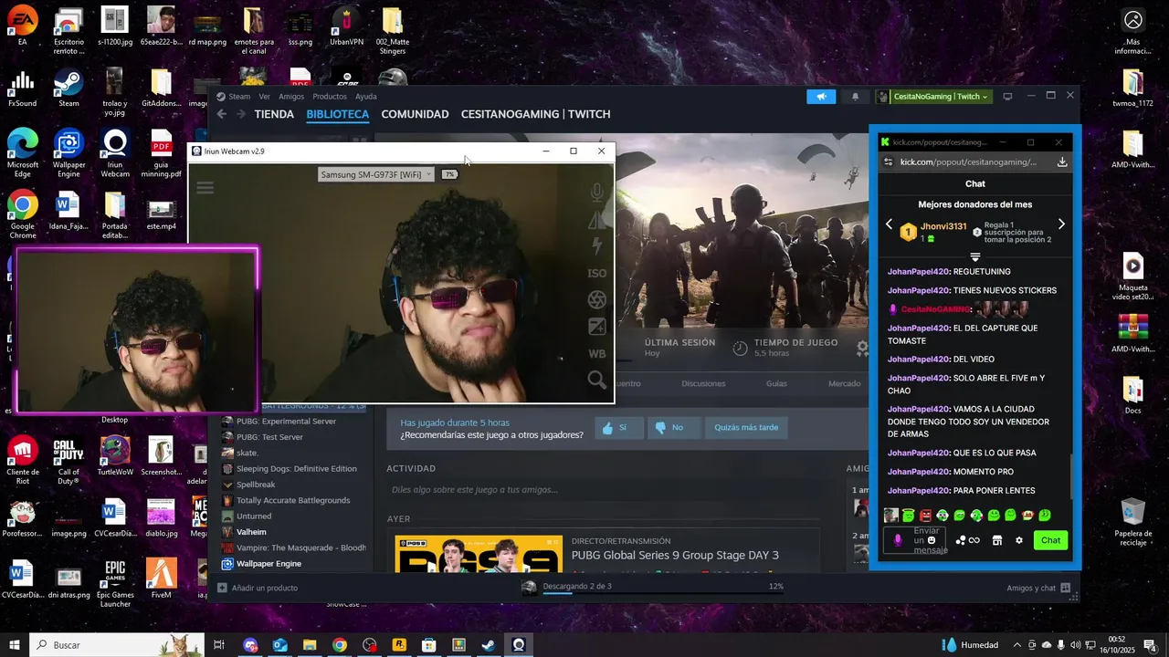Choose Quizás más tarde
Viewport: 1169px width, 657px height.
pos(746,427)
